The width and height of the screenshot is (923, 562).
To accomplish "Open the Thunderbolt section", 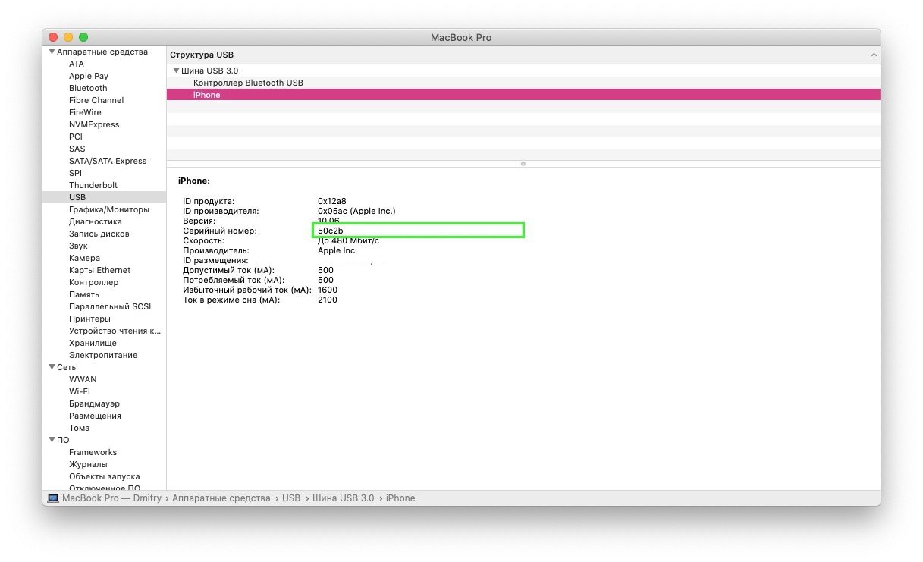I will (x=93, y=185).
